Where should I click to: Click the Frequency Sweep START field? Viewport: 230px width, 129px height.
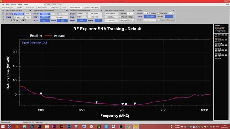45,14
